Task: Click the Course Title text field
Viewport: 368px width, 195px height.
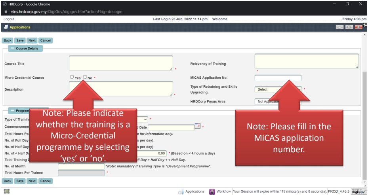Action: [x=121, y=63]
